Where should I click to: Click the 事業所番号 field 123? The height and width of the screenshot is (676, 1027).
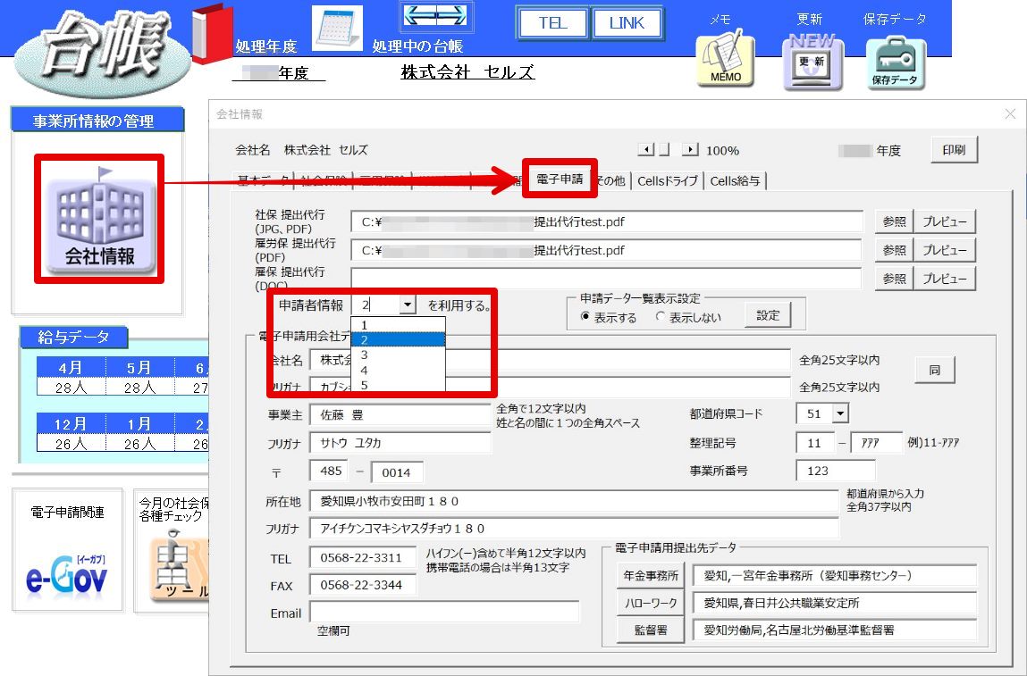pyautogui.click(x=836, y=471)
